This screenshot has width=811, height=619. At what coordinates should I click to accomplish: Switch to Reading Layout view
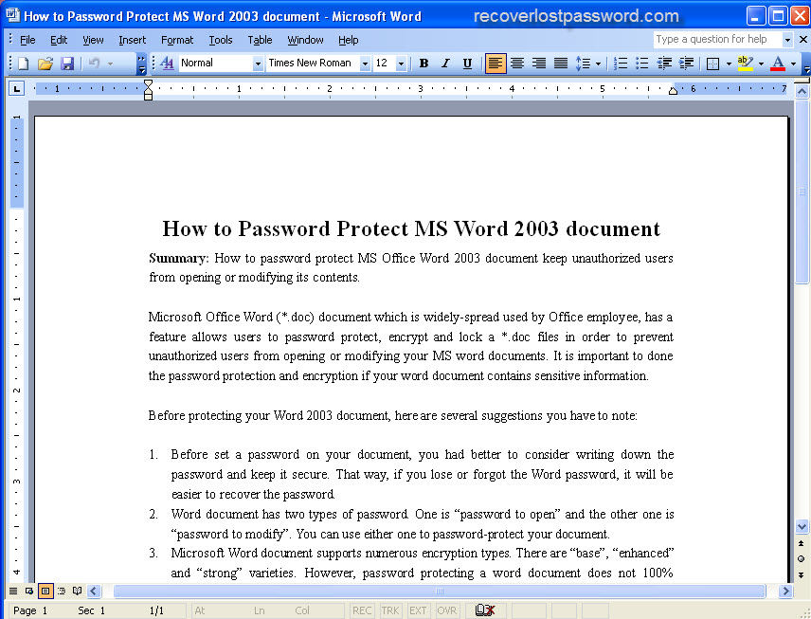click(x=78, y=591)
